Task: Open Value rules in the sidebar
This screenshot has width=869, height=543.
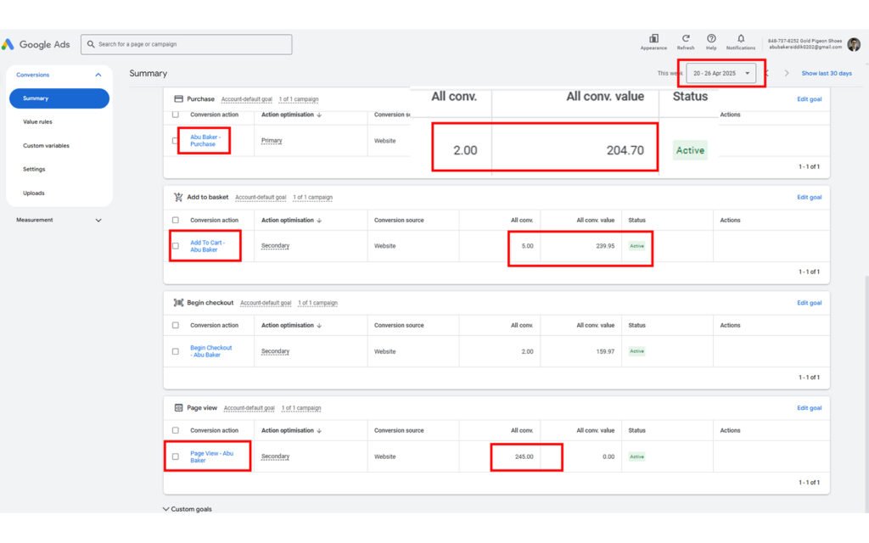Action: tap(37, 122)
